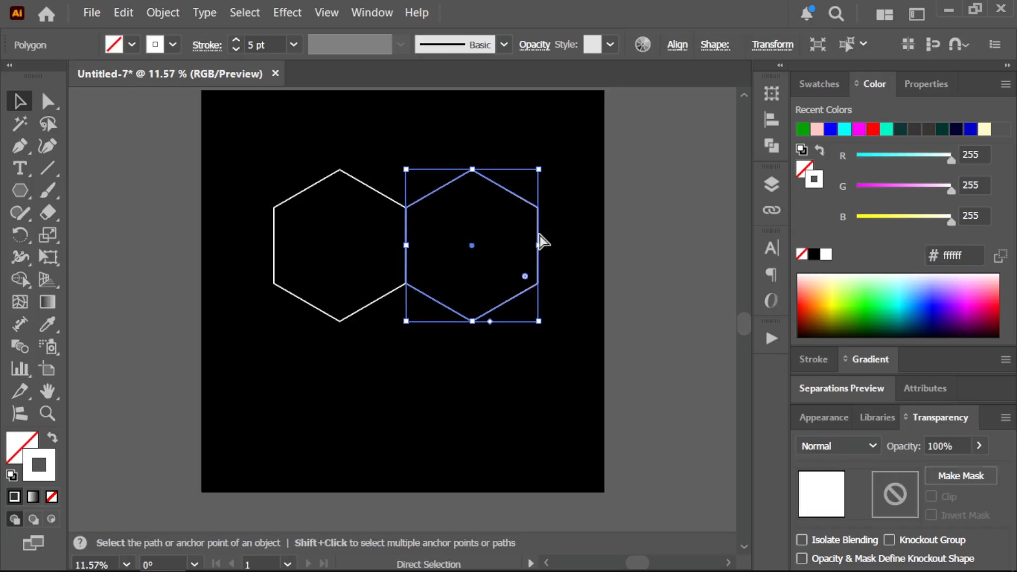Select the Hand tool
This screenshot has height=572, width=1017.
[x=48, y=391]
